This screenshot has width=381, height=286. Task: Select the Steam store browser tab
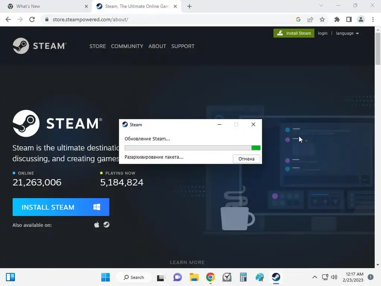136,6
